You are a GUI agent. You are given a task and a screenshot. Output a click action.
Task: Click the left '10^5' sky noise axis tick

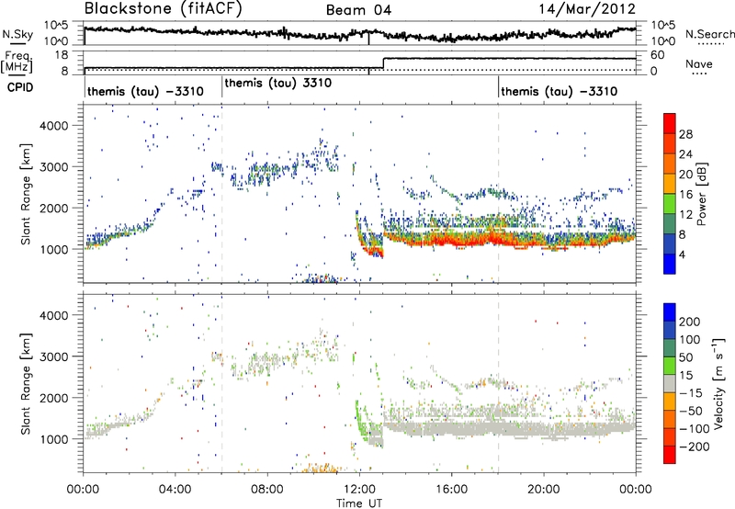point(56,26)
